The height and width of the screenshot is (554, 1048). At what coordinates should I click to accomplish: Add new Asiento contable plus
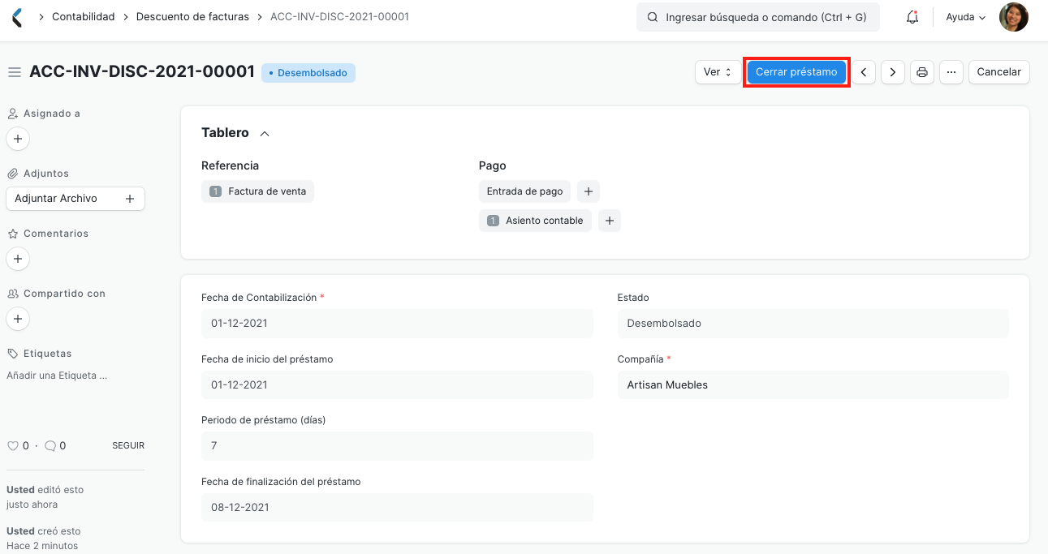pos(610,220)
